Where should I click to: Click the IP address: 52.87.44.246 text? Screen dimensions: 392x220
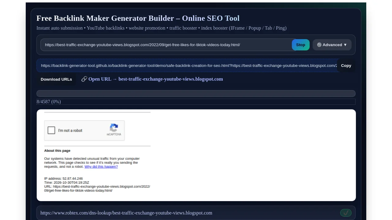tap(63, 178)
